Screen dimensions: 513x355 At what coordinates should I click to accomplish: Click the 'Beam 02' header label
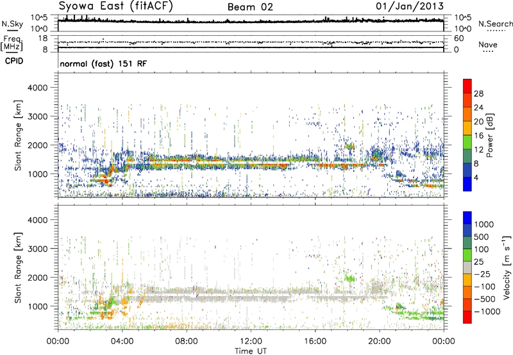250,7
